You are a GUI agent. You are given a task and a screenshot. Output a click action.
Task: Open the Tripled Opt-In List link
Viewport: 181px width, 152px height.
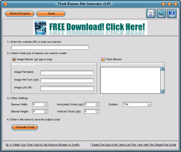tap(133, 145)
